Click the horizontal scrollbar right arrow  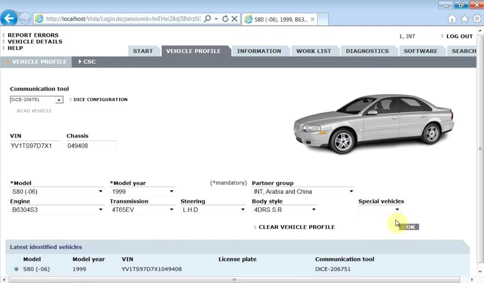pos(471,280)
